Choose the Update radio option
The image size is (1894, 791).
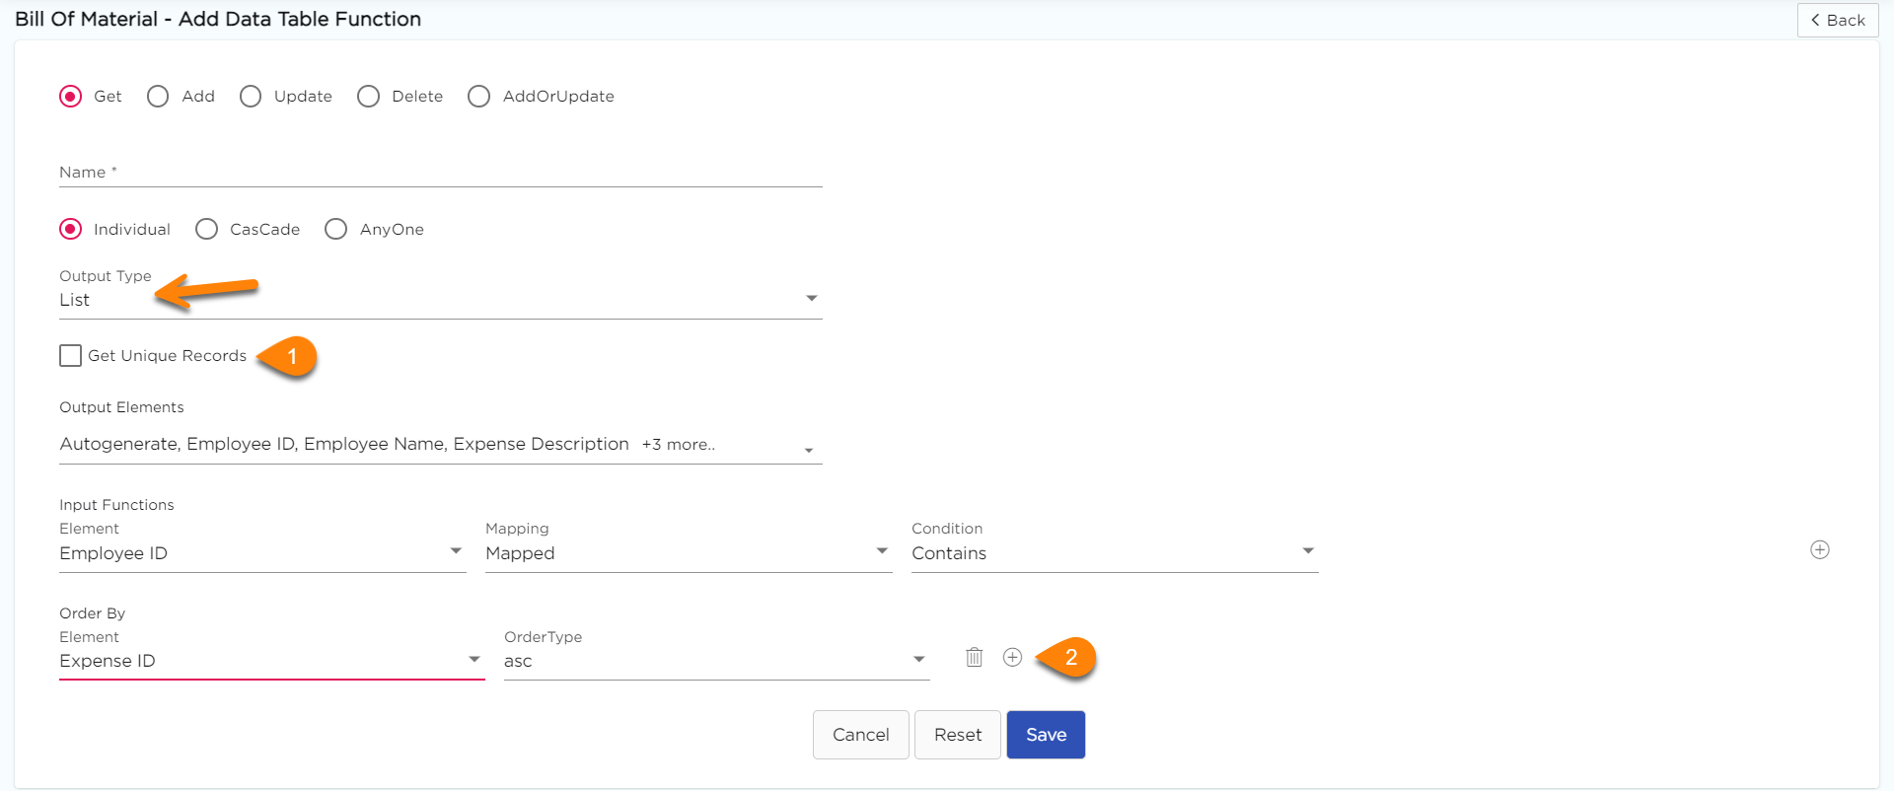point(251,96)
